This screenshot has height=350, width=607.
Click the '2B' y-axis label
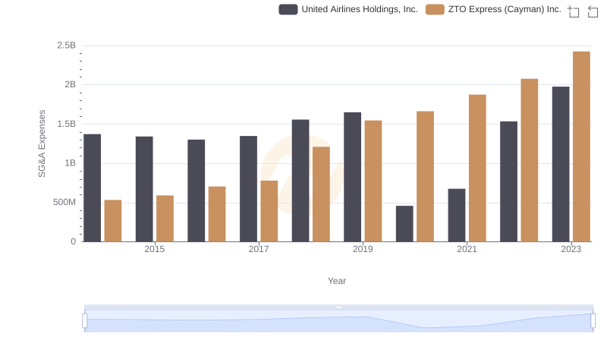click(x=71, y=85)
